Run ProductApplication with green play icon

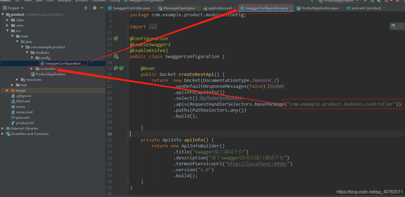(x=365, y=1)
